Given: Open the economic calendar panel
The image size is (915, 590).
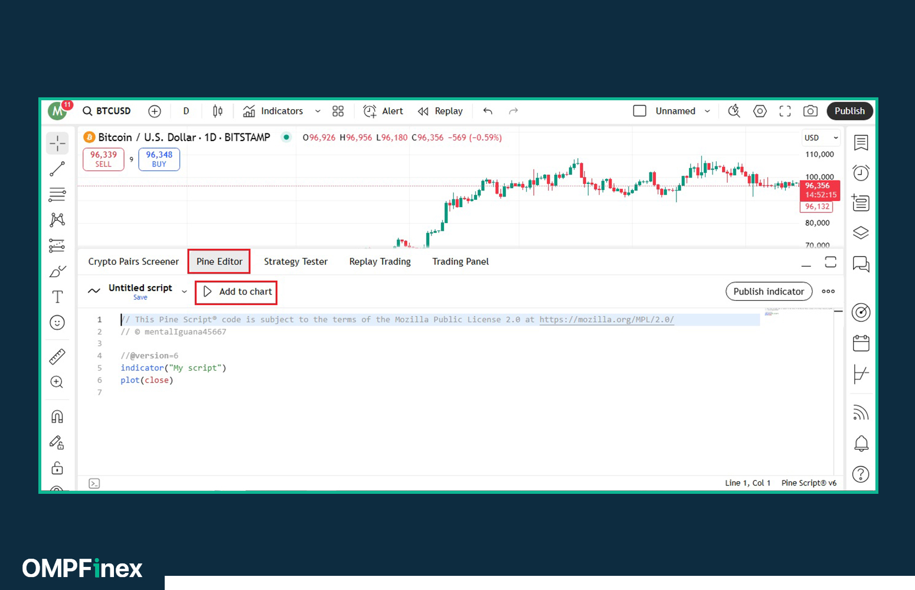Looking at the screenshot, I should (x=861, y=343).
